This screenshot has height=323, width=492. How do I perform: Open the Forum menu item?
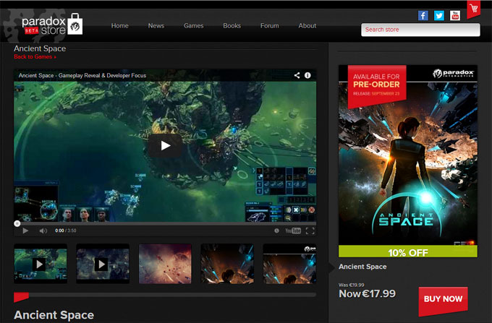270,26
